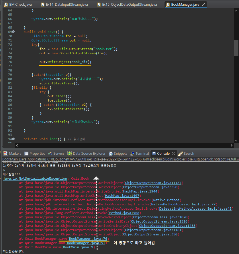Click the editor vertical scrollbar thumb
This screenshot has height=254, width=239.
coord(236,48)
